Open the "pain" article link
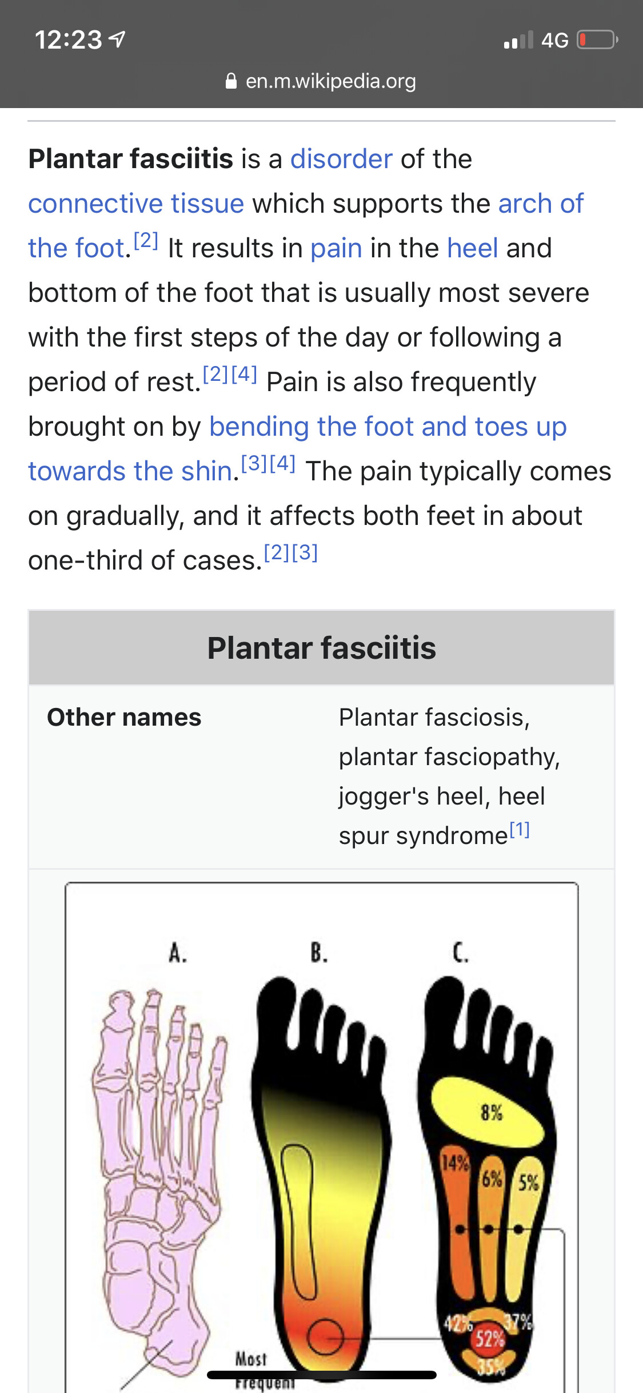The height and width of the screenshot is (1393, 643). tap(336, 248)
